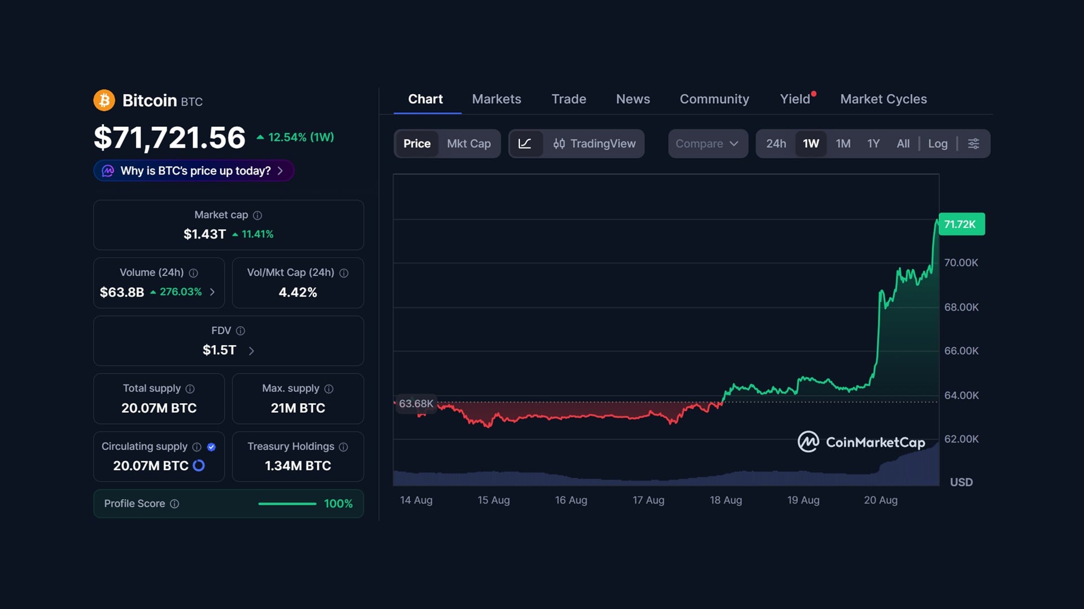Click the 66.00K axis label
The image size is (1084, 609).
tap(961, 351)
